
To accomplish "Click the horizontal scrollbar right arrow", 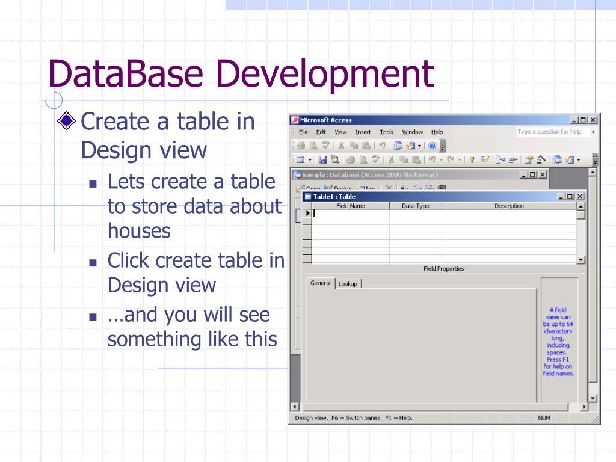I will pyautogui.click(x=584, y=407).
